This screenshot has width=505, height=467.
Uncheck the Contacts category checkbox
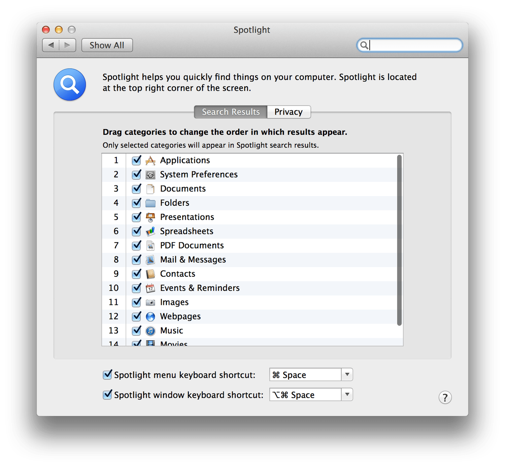pos(136,274)
